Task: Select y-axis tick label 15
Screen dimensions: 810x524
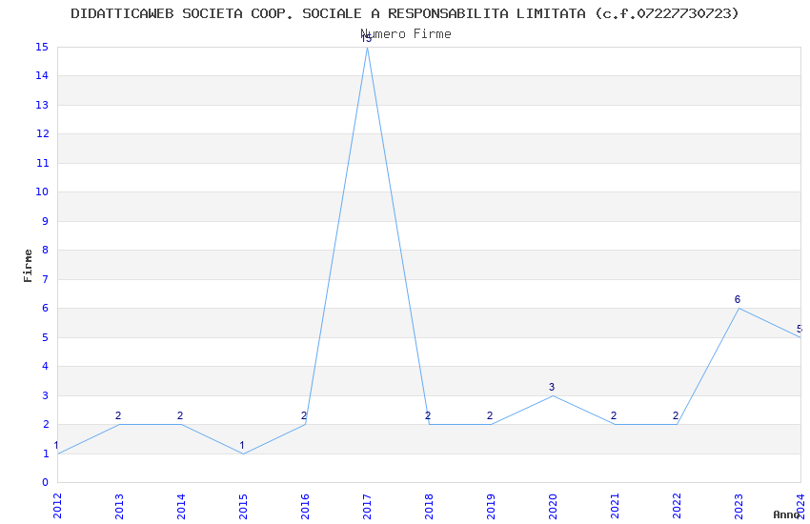Action: point(42,47)
